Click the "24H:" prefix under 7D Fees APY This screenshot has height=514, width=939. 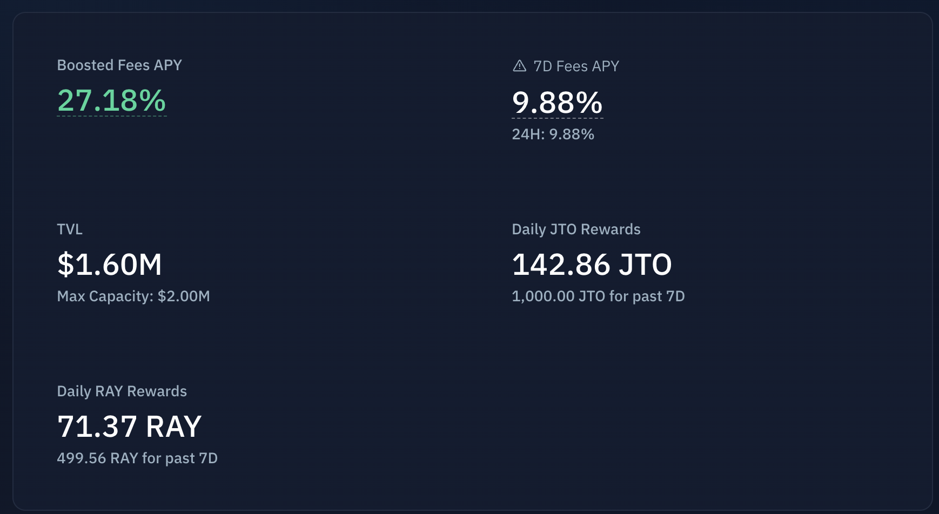pyautogui.click(x=528, y=134)
